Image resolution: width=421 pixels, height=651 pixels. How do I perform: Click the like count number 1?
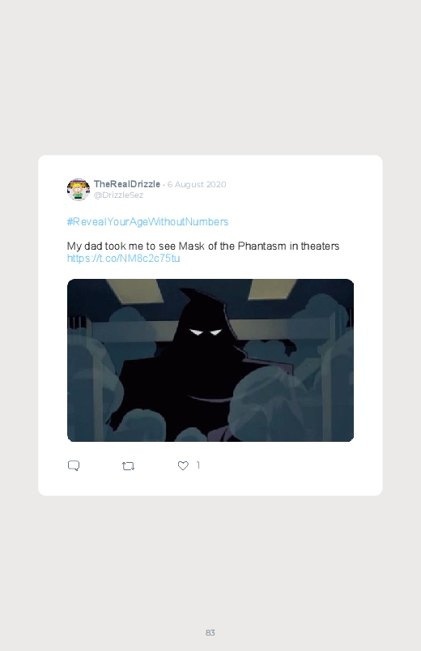198,465
